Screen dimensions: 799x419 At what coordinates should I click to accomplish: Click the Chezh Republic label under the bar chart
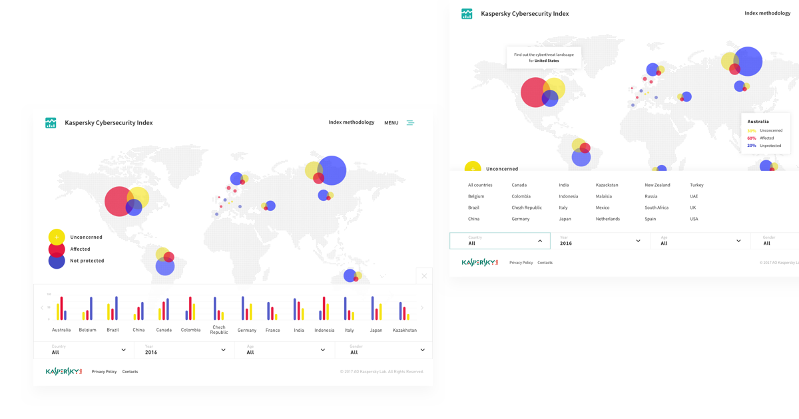point(219,329)
